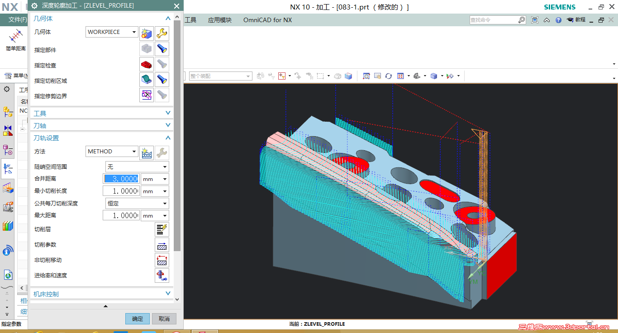Click the 确定 button to confirm
The width and height of the screenshot is (618, 333).
click(137, 319)
